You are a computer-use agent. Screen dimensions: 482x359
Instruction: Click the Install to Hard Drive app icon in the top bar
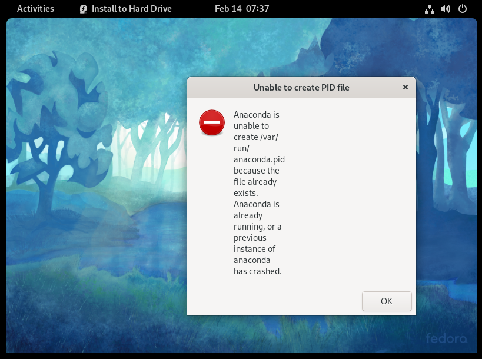[x=84, y=9]
